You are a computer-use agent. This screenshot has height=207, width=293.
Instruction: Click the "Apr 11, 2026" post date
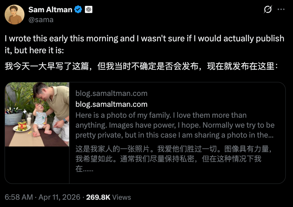coord(59,197)
